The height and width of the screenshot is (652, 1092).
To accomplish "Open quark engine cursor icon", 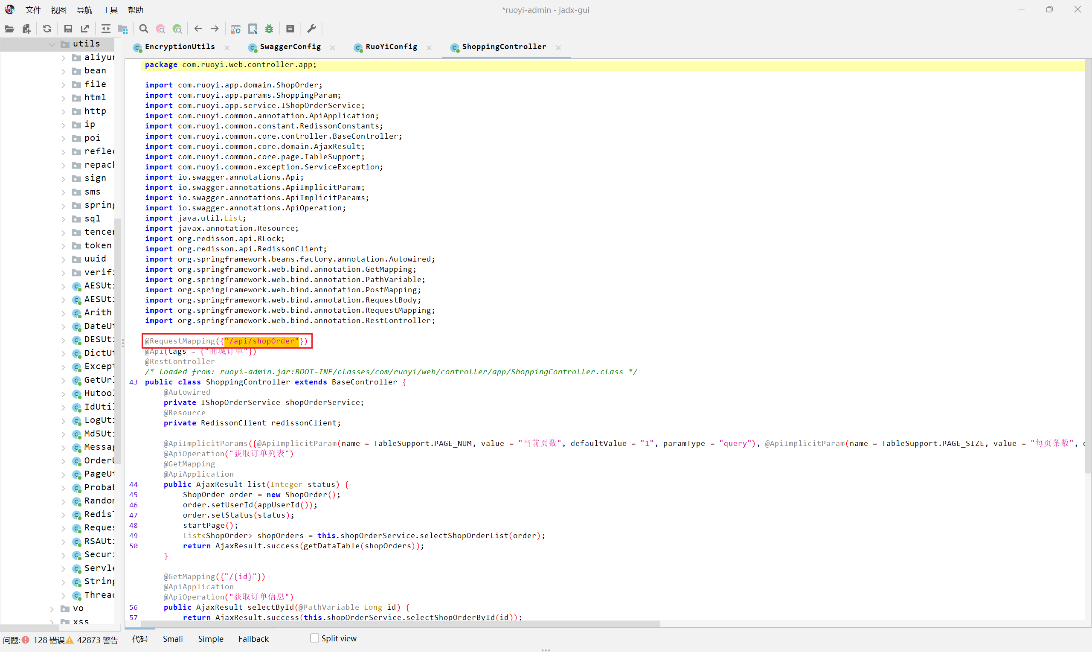I will coord(253,29).
